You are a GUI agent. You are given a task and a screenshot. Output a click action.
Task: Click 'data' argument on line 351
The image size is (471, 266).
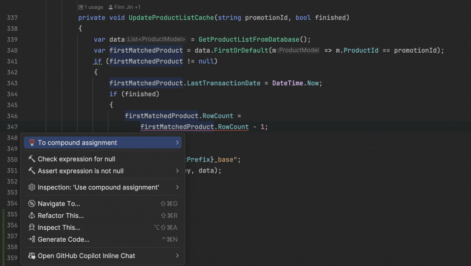coord(206,171)
